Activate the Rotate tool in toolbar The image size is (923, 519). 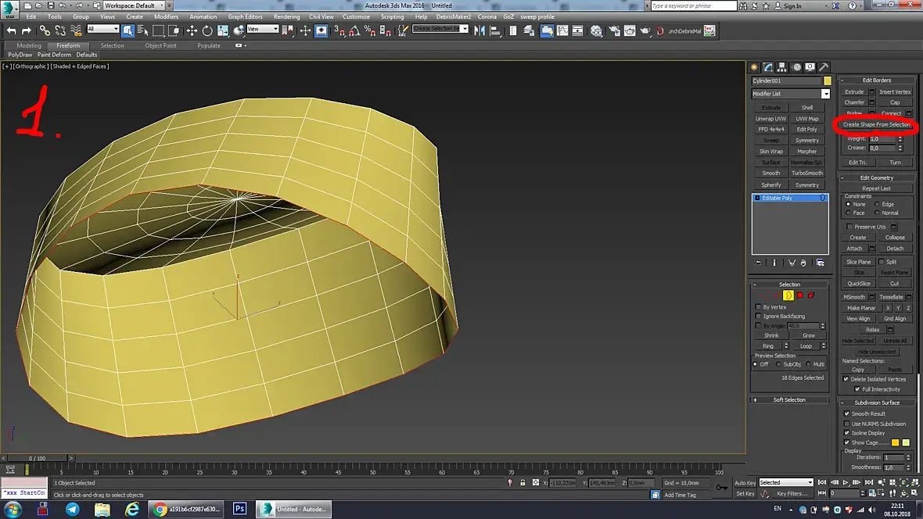[x=207, y=30]
